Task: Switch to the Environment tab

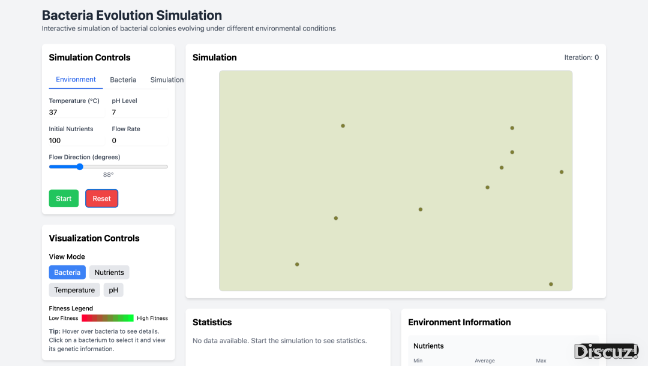Action: coord(76,80)
